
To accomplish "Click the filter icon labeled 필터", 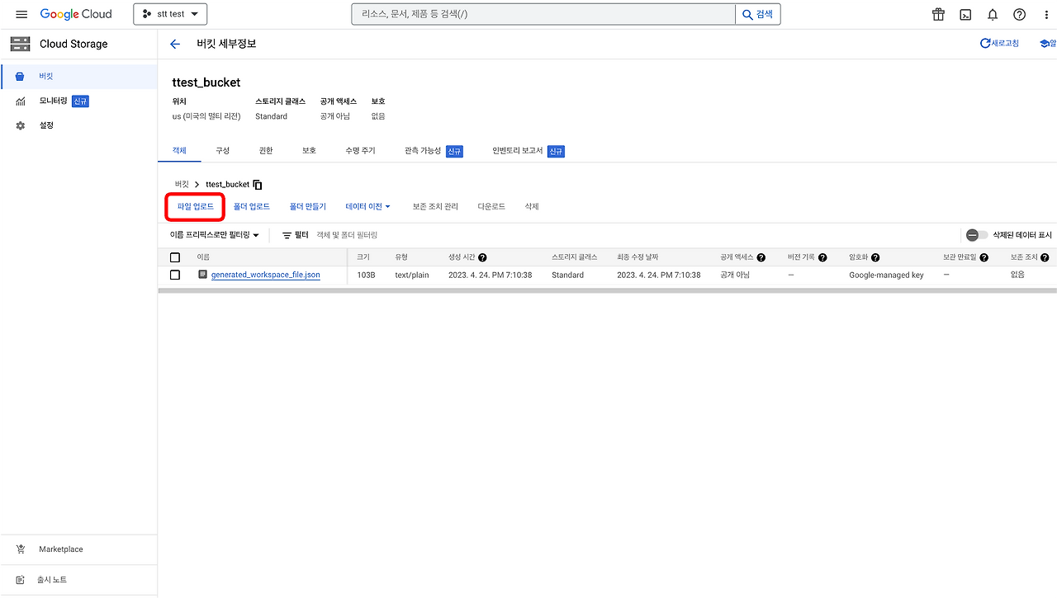I will pos(295,235).
